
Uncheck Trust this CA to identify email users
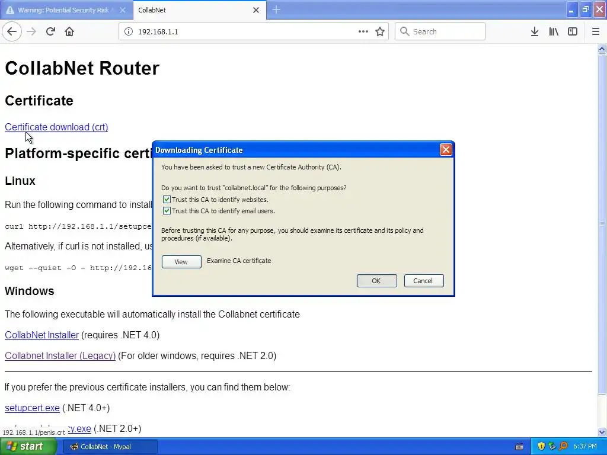[x=167, y=211]
